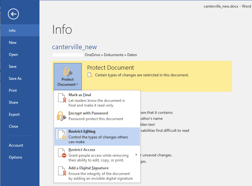This screenshot has height=186, width=252.
Task: Open the Print section
Action: 13,90
